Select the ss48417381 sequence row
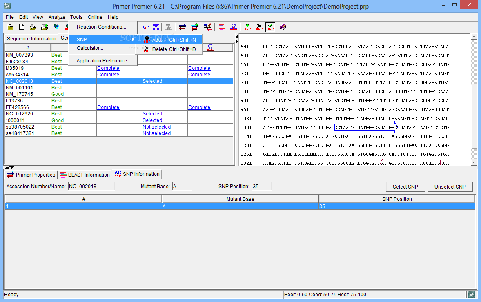Screen dimensions: 481x302 (119, 133)
